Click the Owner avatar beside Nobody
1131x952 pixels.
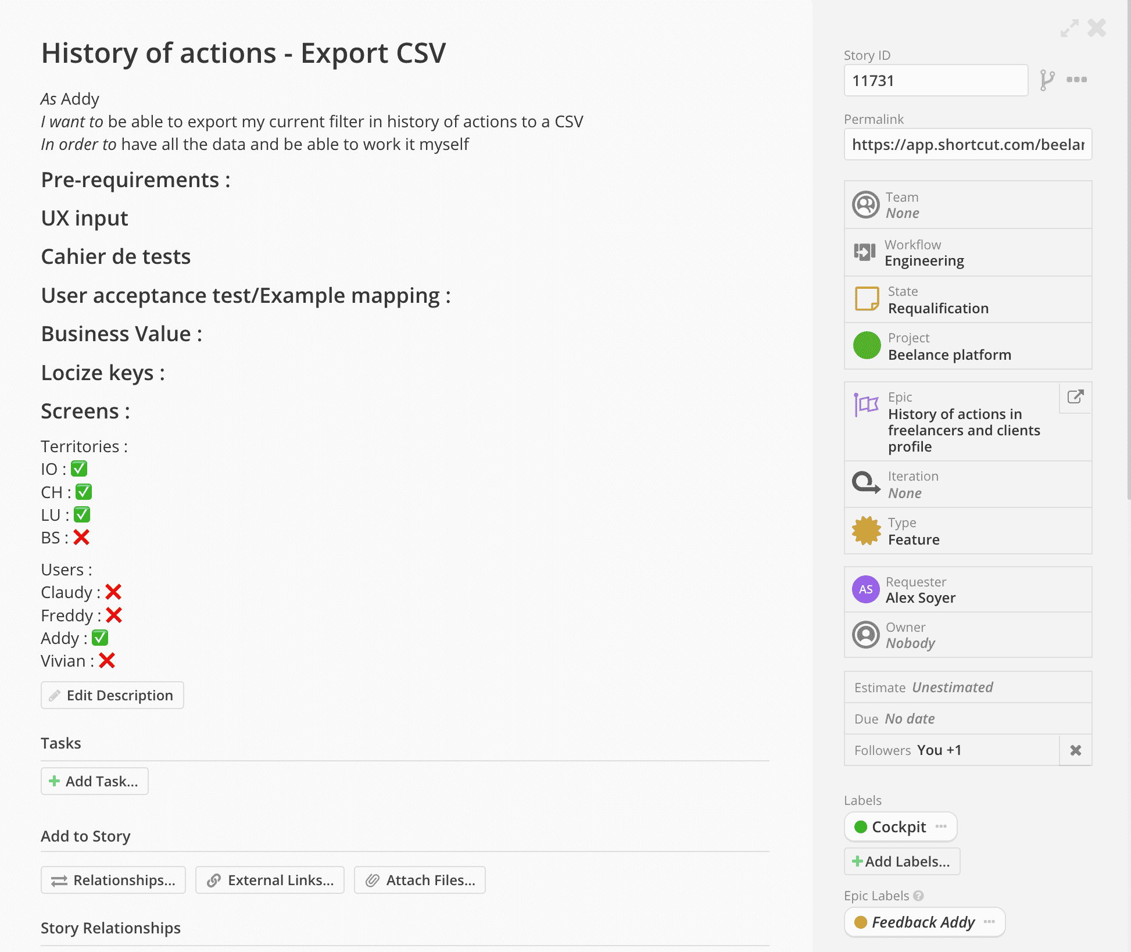click(x=865, y=635)
